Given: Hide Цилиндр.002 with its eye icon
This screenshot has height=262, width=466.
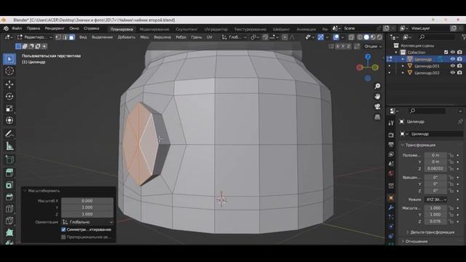Looking at the screenshot, I should (x=453, y=73).
